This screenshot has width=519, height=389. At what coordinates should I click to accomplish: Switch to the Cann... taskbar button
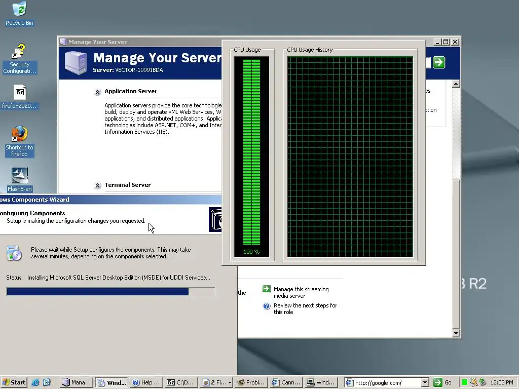click(x=286, y=382)
